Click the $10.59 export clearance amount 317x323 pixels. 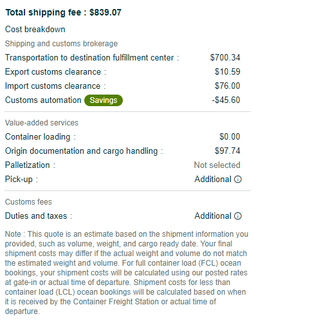click(228, 71)
